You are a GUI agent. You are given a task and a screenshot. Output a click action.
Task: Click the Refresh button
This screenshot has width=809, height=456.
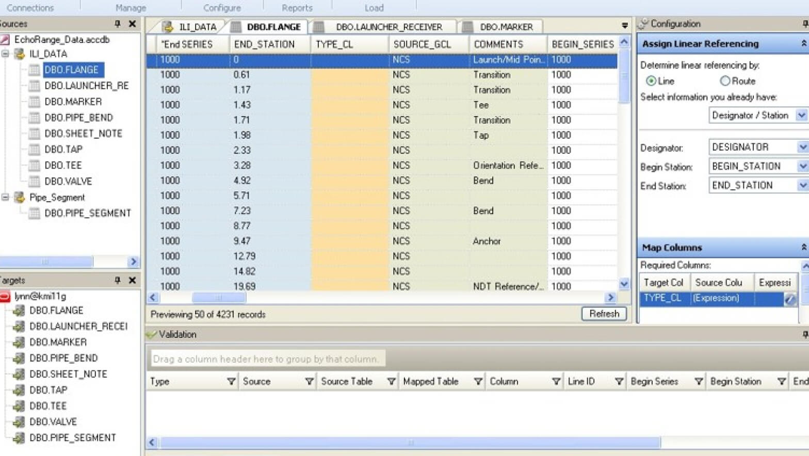point(604,314)
